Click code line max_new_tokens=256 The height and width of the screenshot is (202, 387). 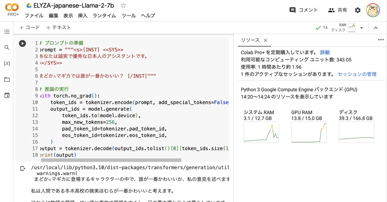coord(89,122)
